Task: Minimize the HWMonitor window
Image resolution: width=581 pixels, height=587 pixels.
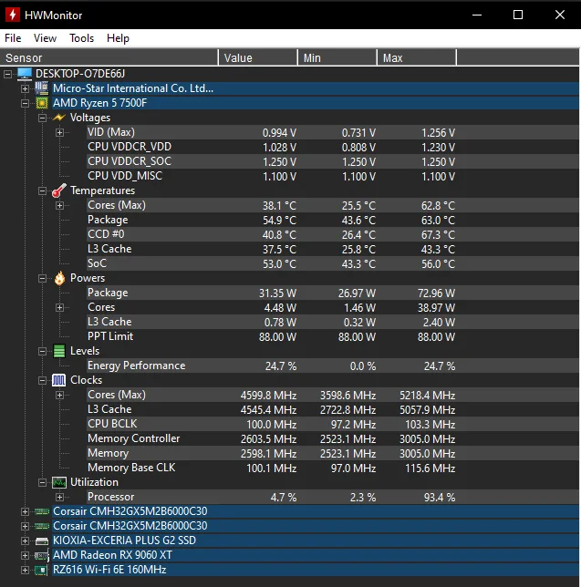Action: 477,15
